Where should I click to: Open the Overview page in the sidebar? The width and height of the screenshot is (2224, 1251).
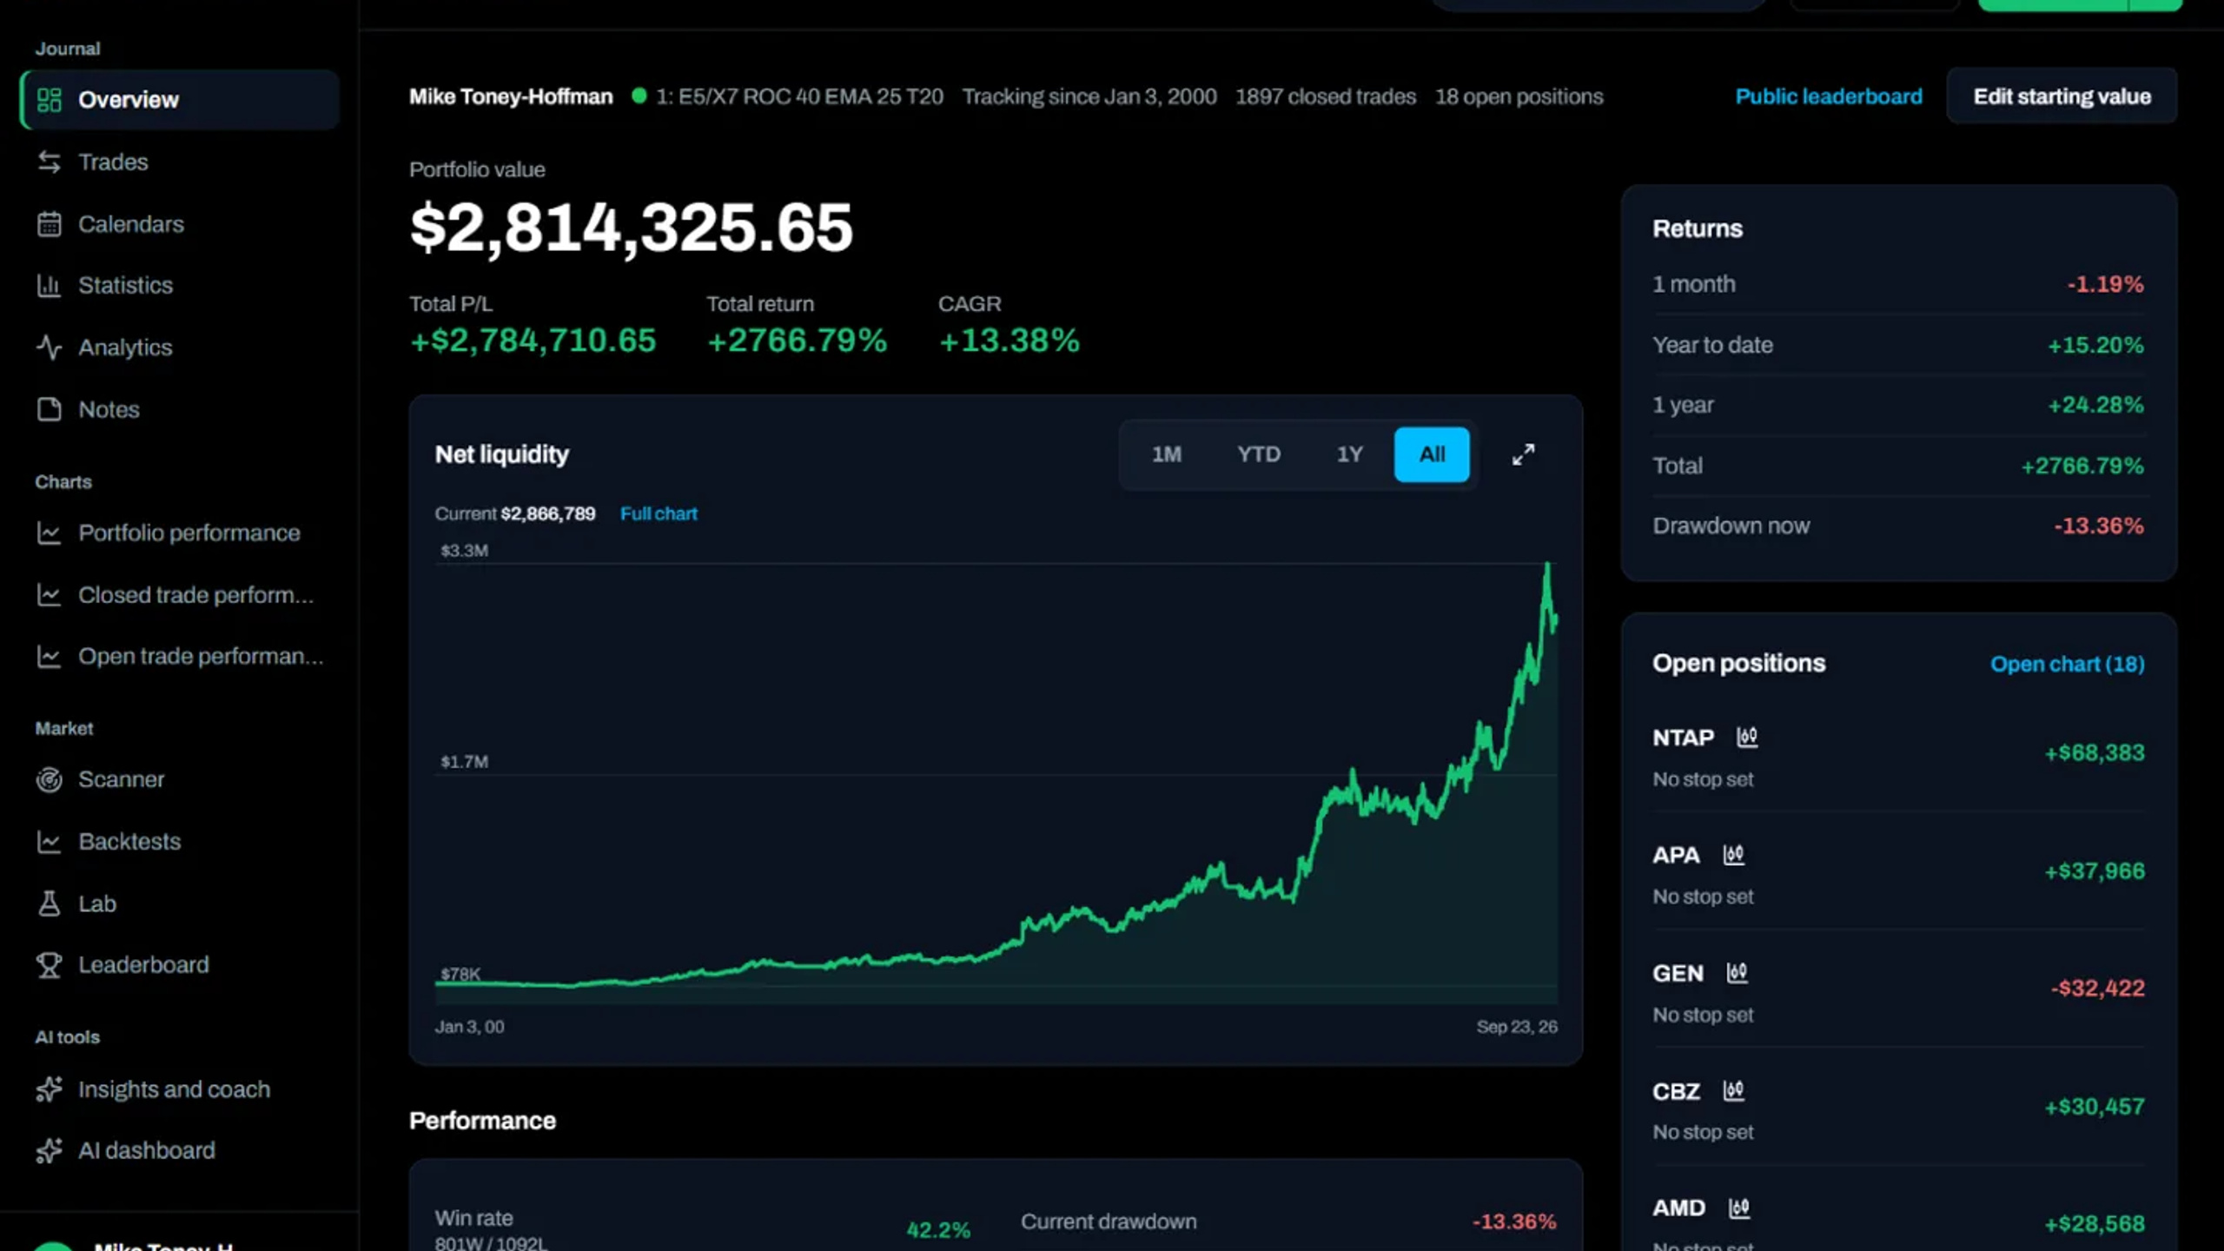coord(180,100)
